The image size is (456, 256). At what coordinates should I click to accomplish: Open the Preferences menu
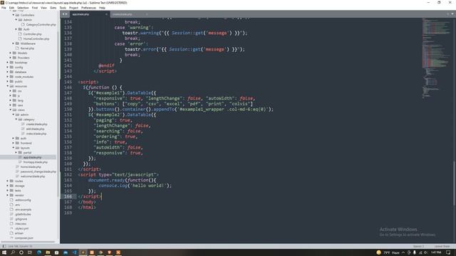[88, 8]
